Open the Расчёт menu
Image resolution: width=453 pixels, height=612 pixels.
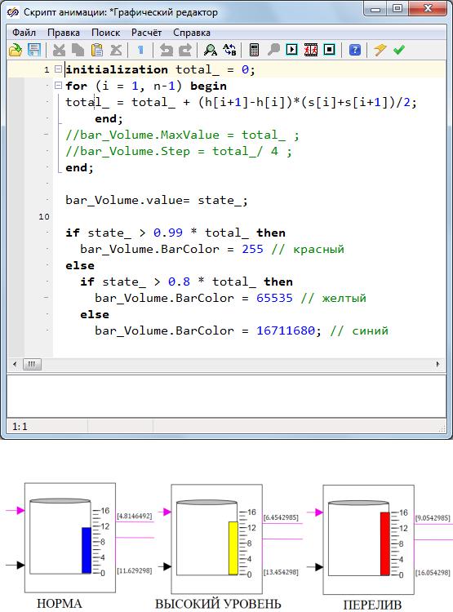tap(146, 33)
